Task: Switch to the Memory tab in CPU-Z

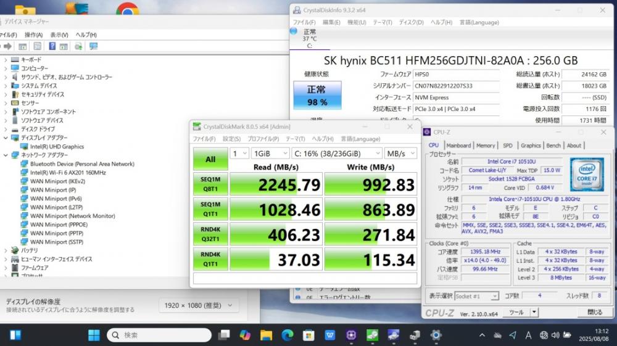Action: tap(486, 146)
